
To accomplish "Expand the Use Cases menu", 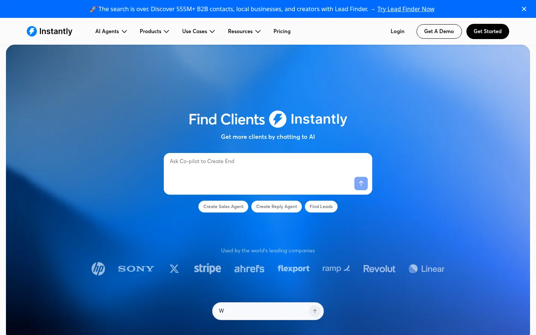I will click(x=198, y=31).
